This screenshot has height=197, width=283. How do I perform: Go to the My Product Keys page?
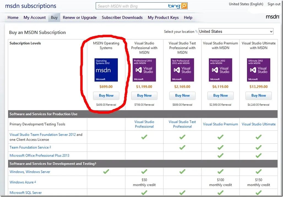pyautogui.click(x=163, y=17)
